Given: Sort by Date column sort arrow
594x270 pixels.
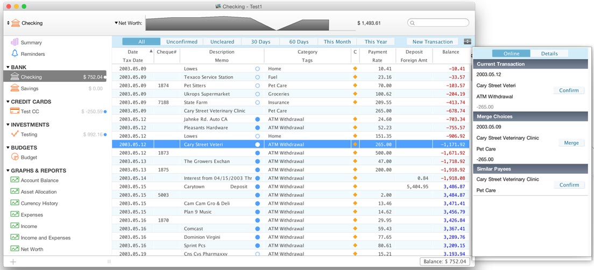Looking at the screenshot, I should (x=151, y=51).
